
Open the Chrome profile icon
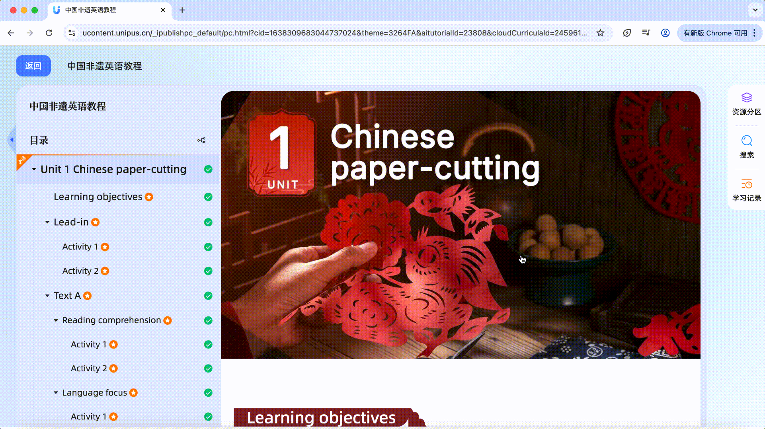[x=665, y=33]
